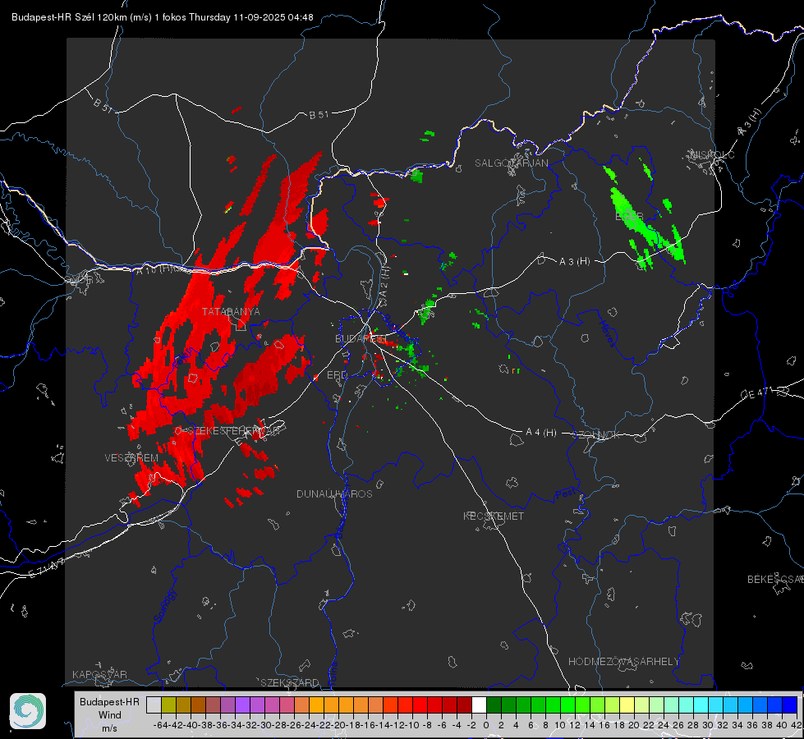Click the legend value label -64
Viewport: 804px width, 739px height.
(x=161, y=725)
